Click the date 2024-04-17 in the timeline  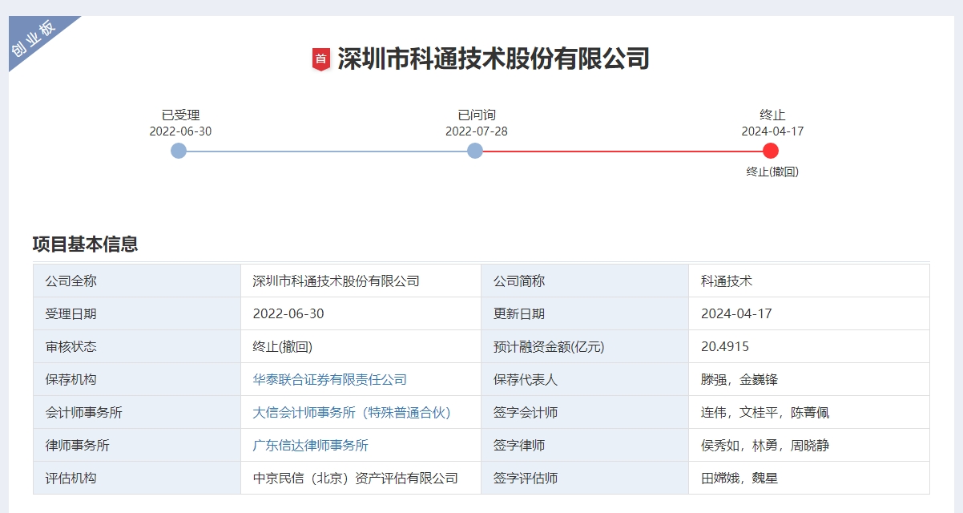click(x=772, y=131)
